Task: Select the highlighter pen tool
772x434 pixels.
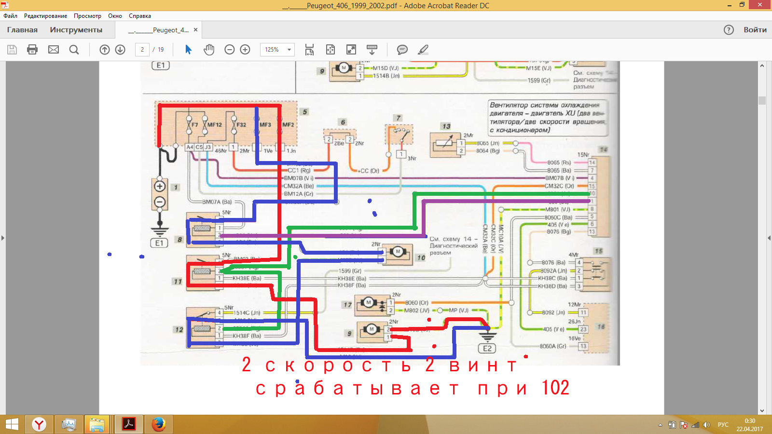Action: (423, 50)
